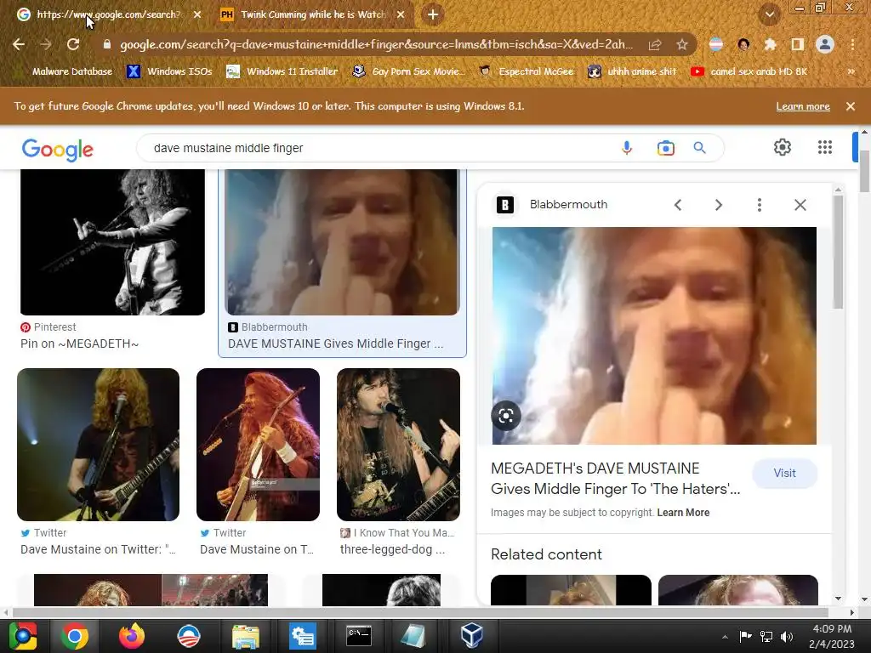Expand the tab search dropdown arrow
The height and width of the screenshot is (653, 871).
(769, 14)
